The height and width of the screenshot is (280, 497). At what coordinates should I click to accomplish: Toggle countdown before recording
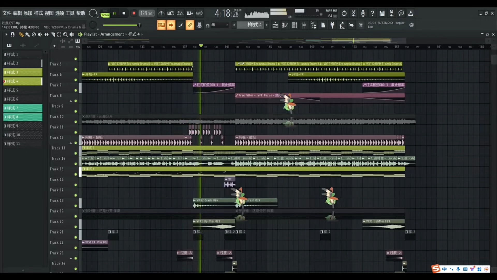(180, 13)
